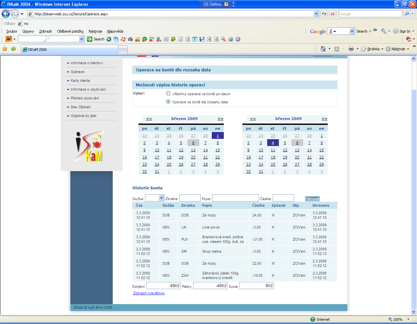417x324 pixels.
Task: Click the Adobe PDF toolbar icon
Action: coord(409,39)
